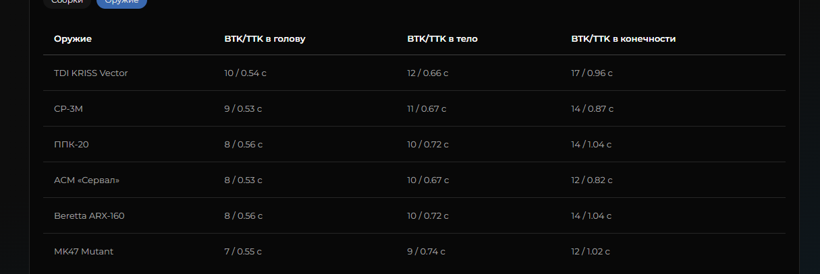Click СР-3М limbs value 14 / 0.87 с

coord(591,108)
